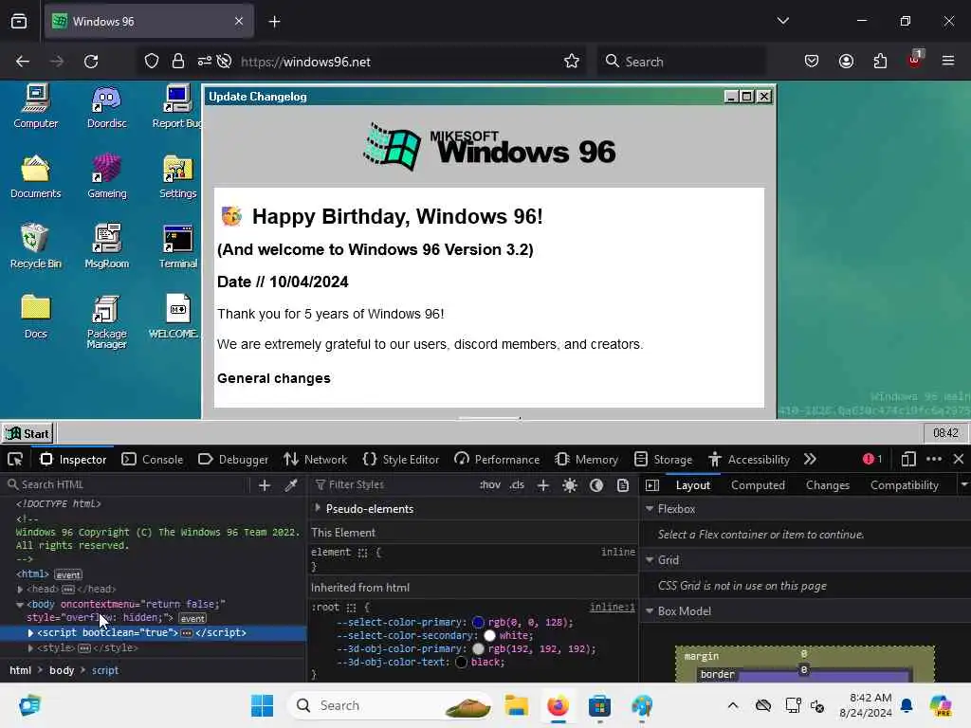Image resolution: width=971 pixels, height=728 pixels.
Task: Select the Layout sidebar tab
Action: point(692,485)
